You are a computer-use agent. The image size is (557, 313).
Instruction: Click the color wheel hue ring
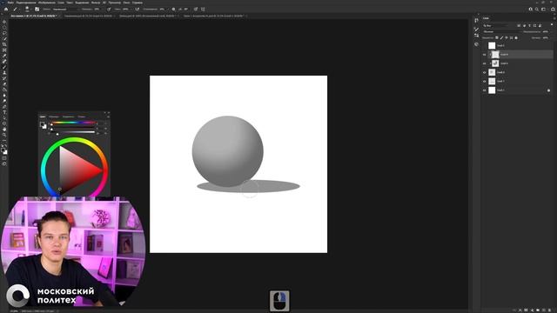coord(74,140)
